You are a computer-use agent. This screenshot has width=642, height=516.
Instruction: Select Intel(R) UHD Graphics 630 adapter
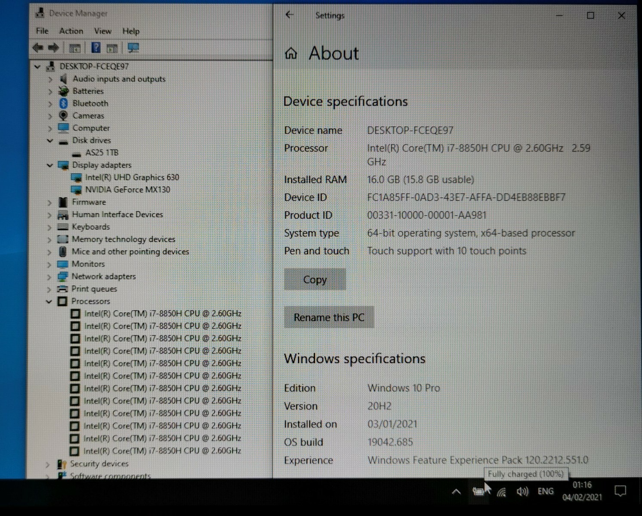pyautogui.click(x=132, y=177)
